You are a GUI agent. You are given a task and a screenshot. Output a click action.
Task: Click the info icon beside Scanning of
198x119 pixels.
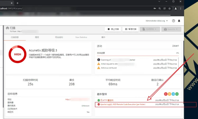[x=99, y=60]
